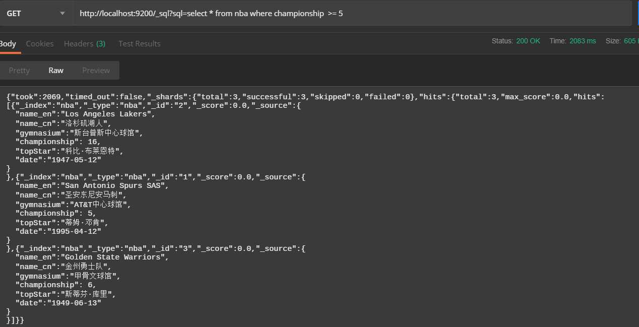Click the date 1949-06-13 line
Screen dimensions: 639x327
tap(58, 303)
